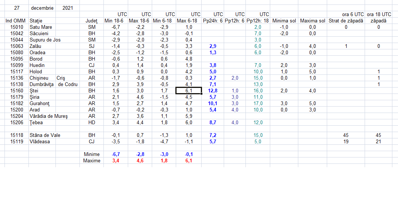Select station code 15160

tap(17, 91)
